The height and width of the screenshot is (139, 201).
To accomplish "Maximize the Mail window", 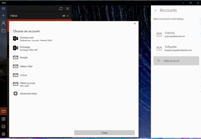I will coord(191,3).
